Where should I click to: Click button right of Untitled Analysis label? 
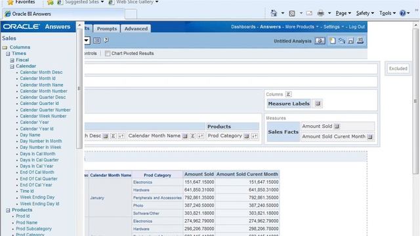coord(320,41)
